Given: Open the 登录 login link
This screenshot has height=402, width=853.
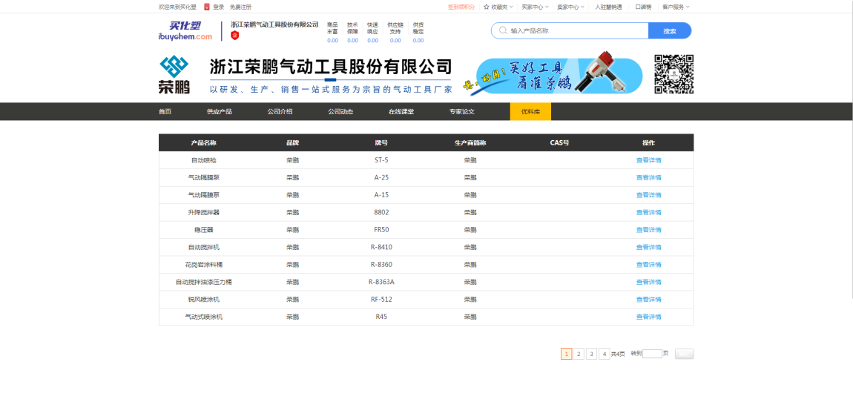Looking at the screenshot, I should pos(218,7).
